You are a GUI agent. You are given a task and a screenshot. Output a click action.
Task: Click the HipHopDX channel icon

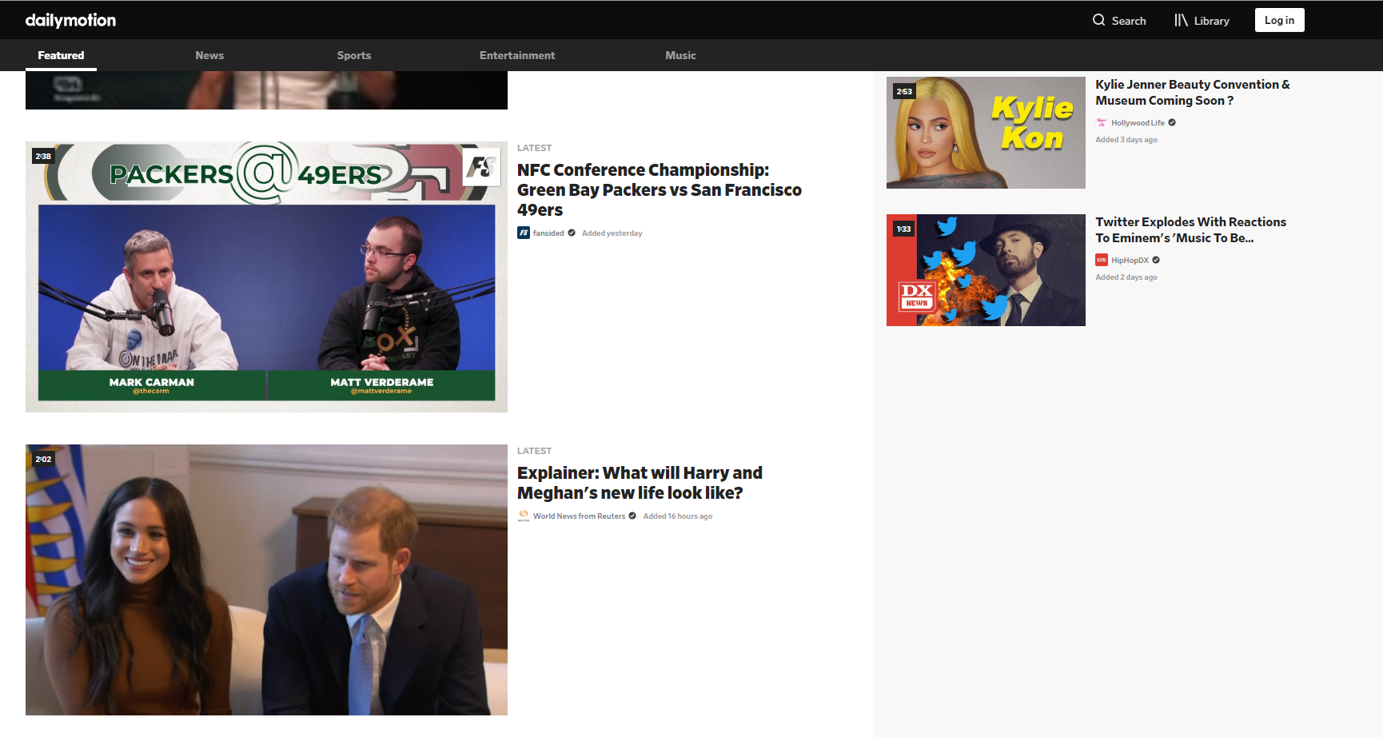1103,260
